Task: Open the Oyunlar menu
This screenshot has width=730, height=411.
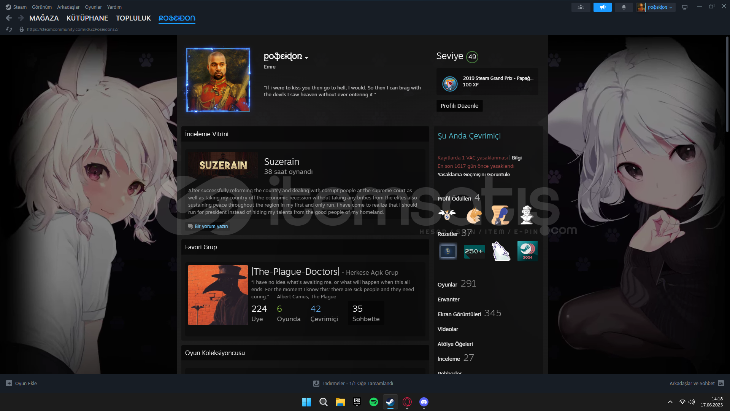Action: pos(93,7)
